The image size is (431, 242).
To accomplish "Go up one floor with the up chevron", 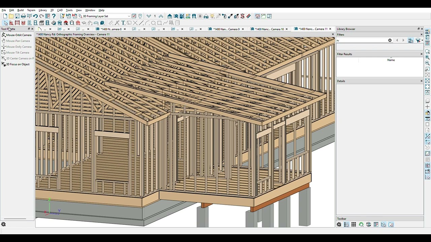I will [161, 16].
